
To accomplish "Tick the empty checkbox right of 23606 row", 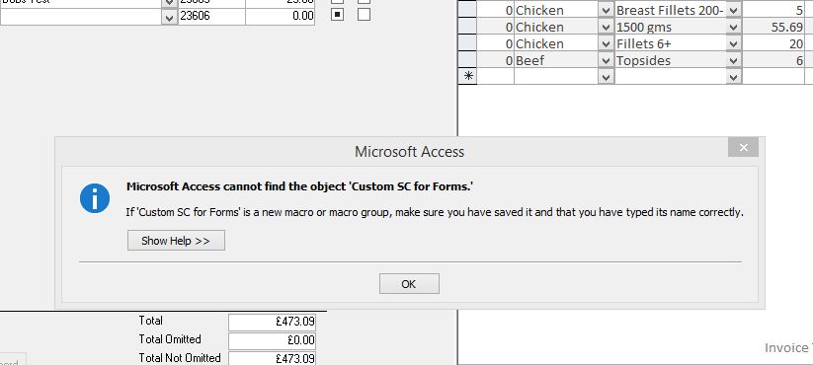I will [x=364, y=15].
